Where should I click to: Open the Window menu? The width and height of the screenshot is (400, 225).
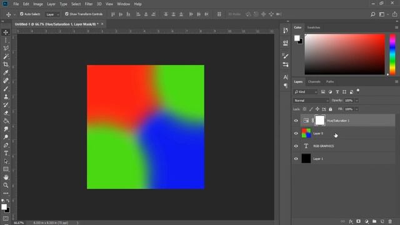click(x=124, y=4)
